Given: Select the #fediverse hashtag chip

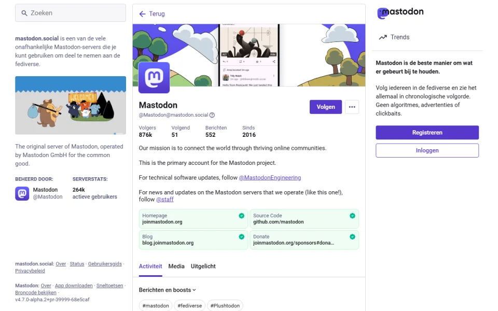Looking at the screenshot, I should 190,306.
